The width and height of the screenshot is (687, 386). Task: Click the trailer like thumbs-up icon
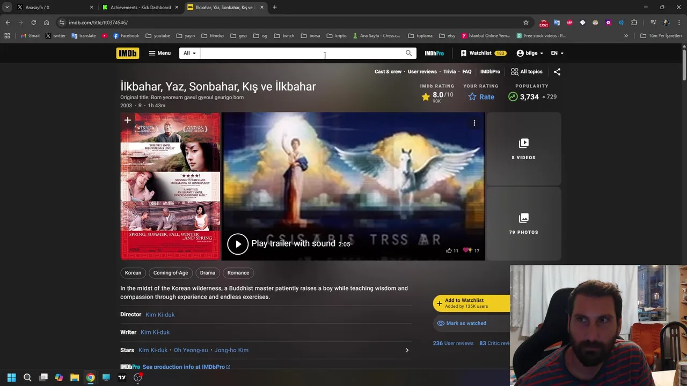(x=449, y=250)
